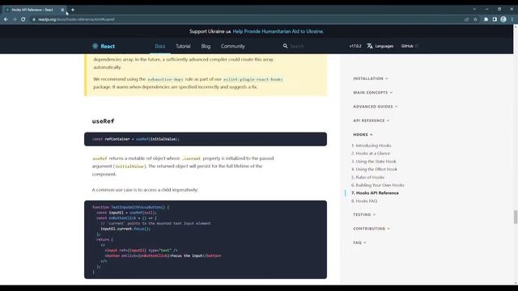
Task: Open 4. Using the Effect Hook
Action: (374, 169)
